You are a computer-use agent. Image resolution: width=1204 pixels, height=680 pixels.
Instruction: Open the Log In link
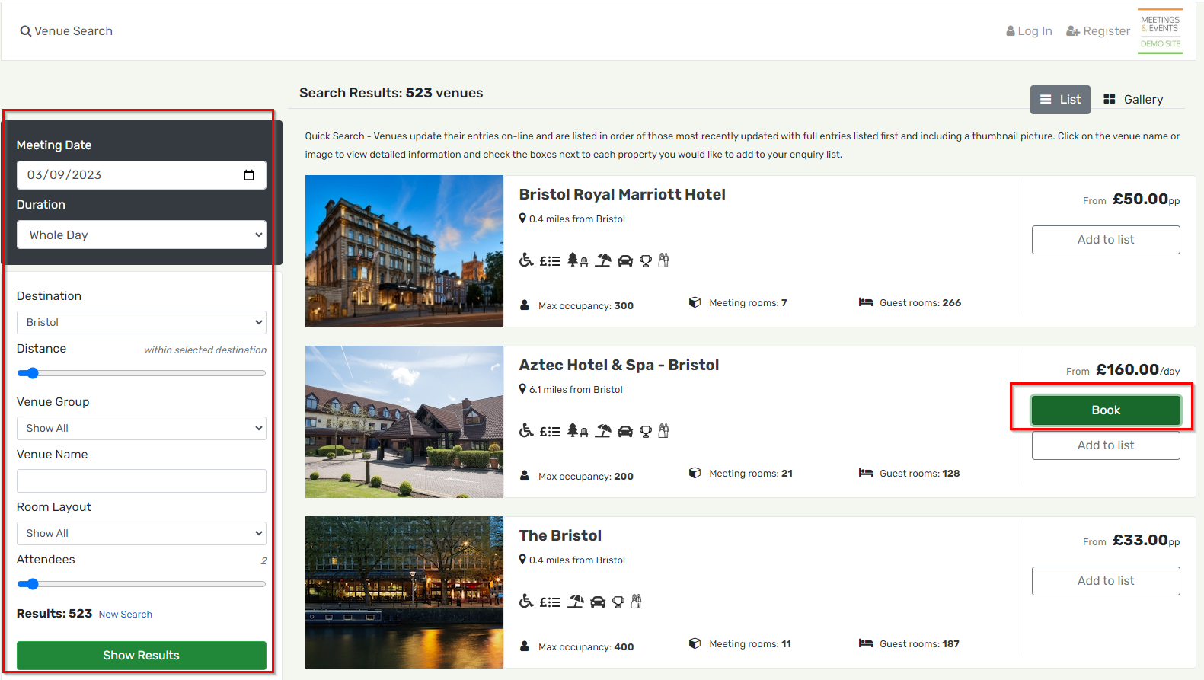pyautogui.click(x=1029, y=31)
